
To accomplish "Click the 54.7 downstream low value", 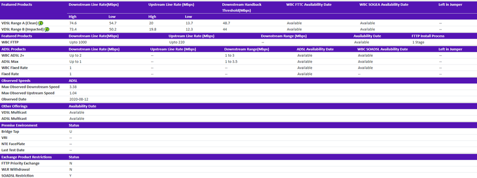I will tap(113, 23).
